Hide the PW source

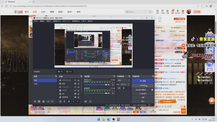tap(75, 94)
